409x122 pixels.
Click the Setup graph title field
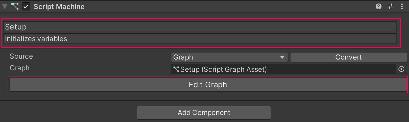(200, 27)
